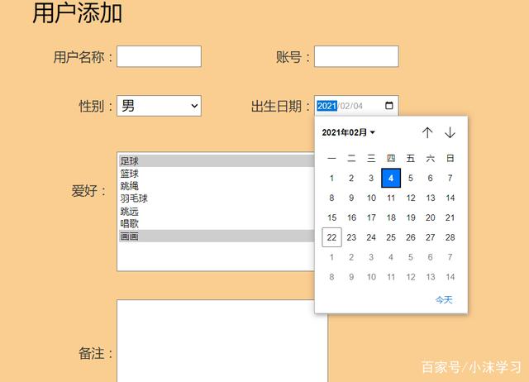Choose February 1 in the calendar
529x382 pixels.
(331, 178)
